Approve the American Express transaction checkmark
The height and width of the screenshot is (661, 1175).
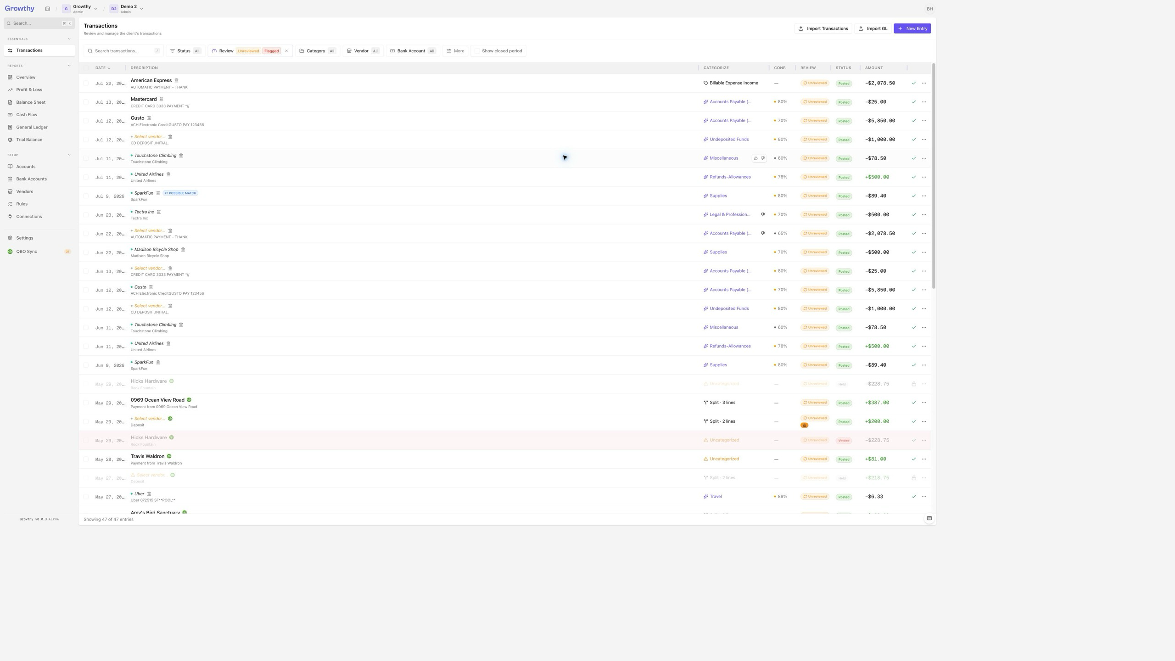(913, 83)
